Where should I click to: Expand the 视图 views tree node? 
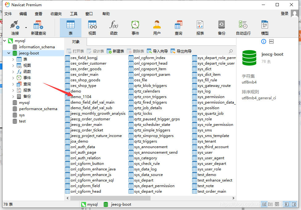pos(13,66)
